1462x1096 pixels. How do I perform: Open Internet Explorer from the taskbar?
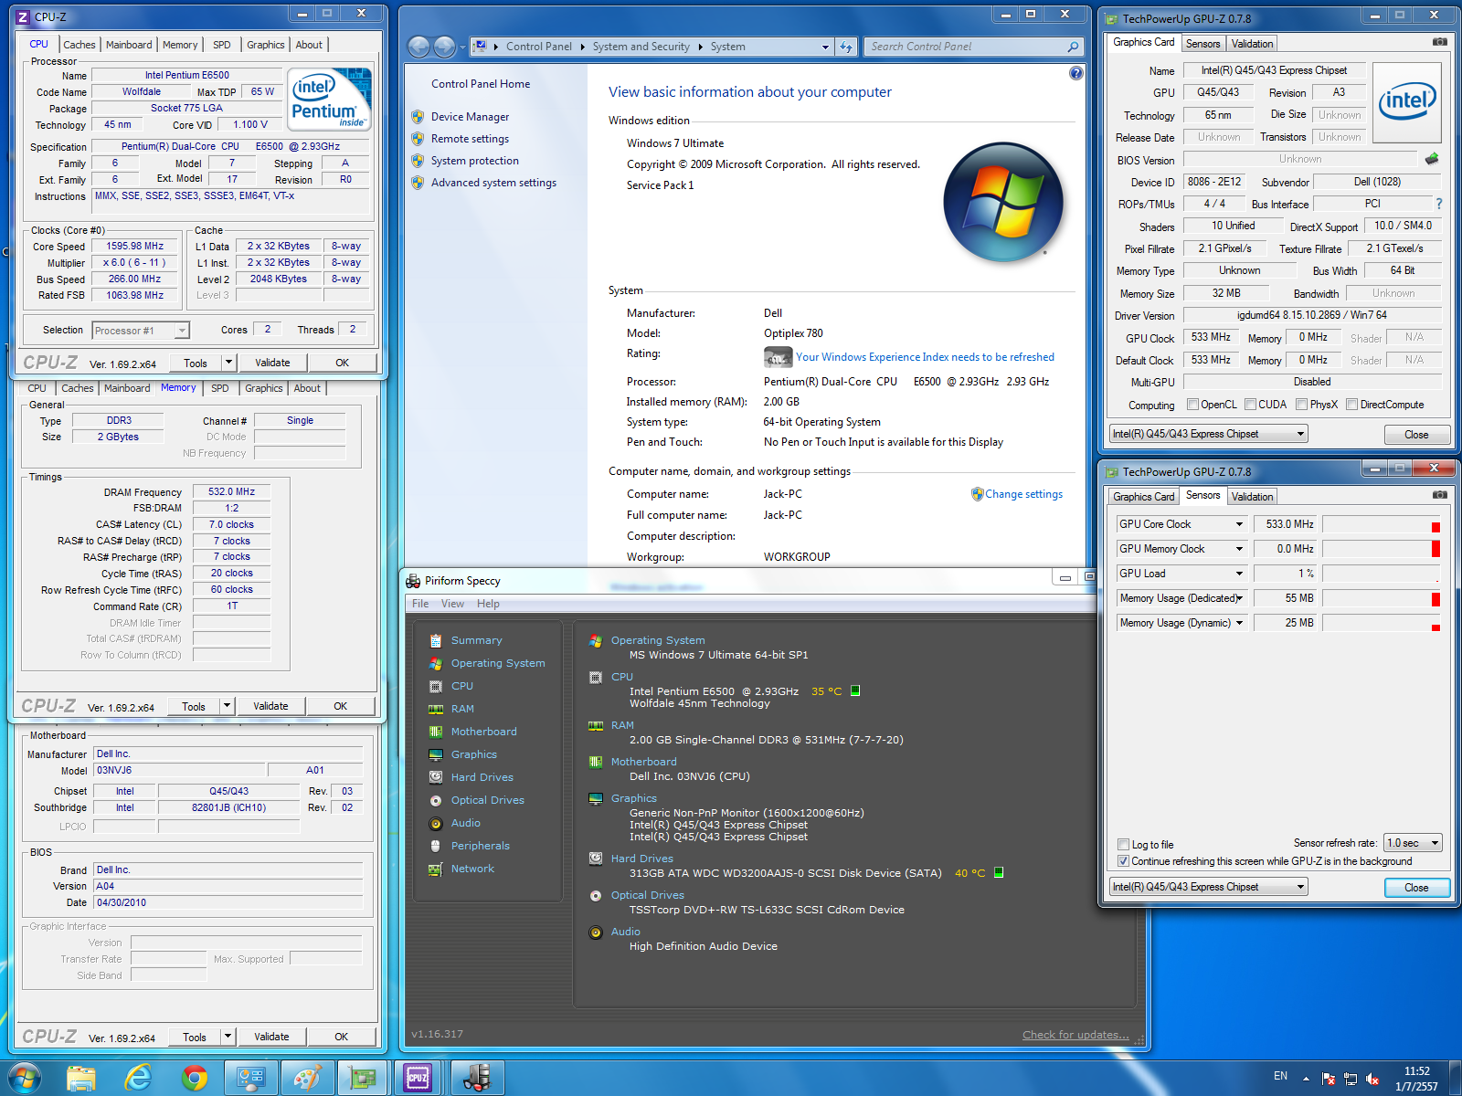coord(138,1078)
